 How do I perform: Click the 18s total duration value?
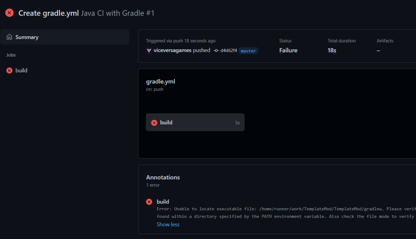click(332, 50)
